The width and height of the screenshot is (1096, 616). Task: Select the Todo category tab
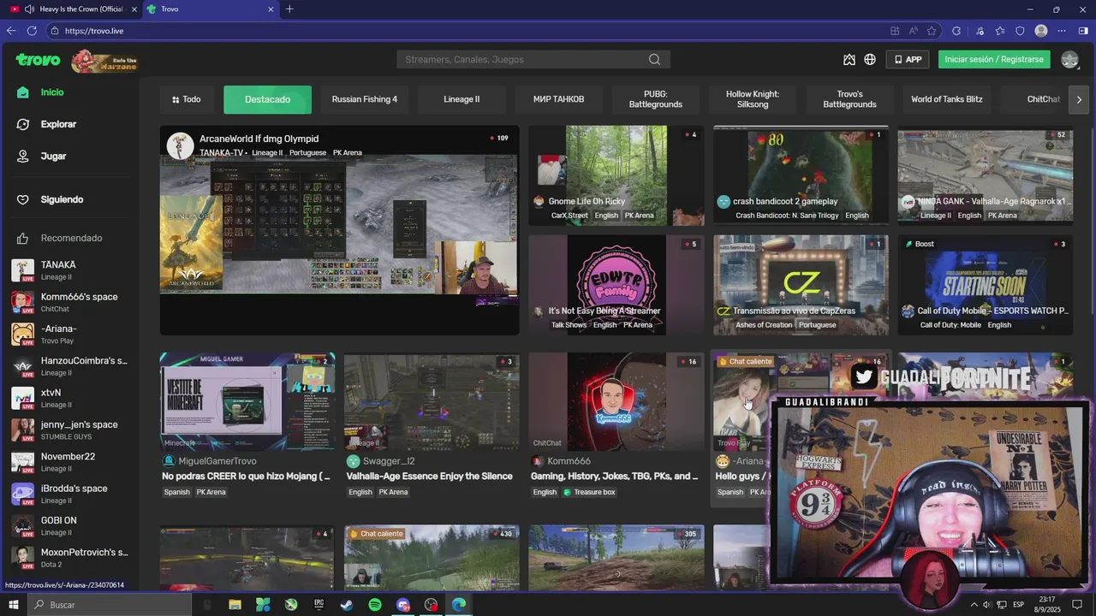coord(186,99)
